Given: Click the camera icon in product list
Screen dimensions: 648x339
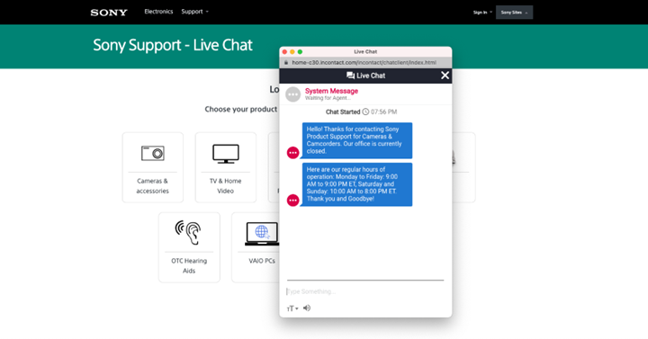Looking at the screenshot, I should pyautogui.click(x=152, y=153).
